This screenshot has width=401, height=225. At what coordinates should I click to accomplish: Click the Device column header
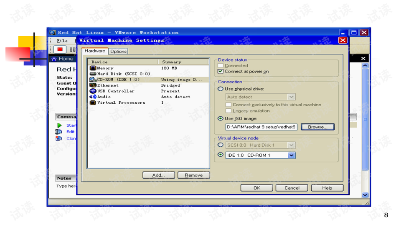[123, 62]
